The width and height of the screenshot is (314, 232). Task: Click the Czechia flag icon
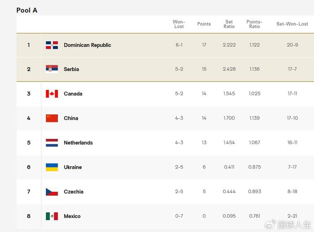pos(52,192)
